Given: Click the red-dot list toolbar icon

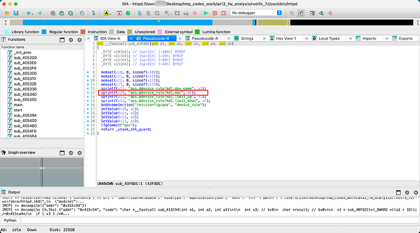Looking at the screenshot, I should click(321, 13).
